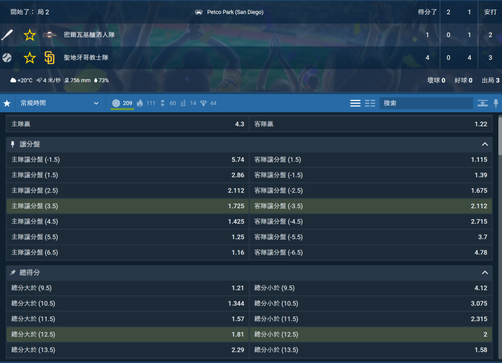Select the bar chart filter 14
502x363 pixels.
point(188,103)
